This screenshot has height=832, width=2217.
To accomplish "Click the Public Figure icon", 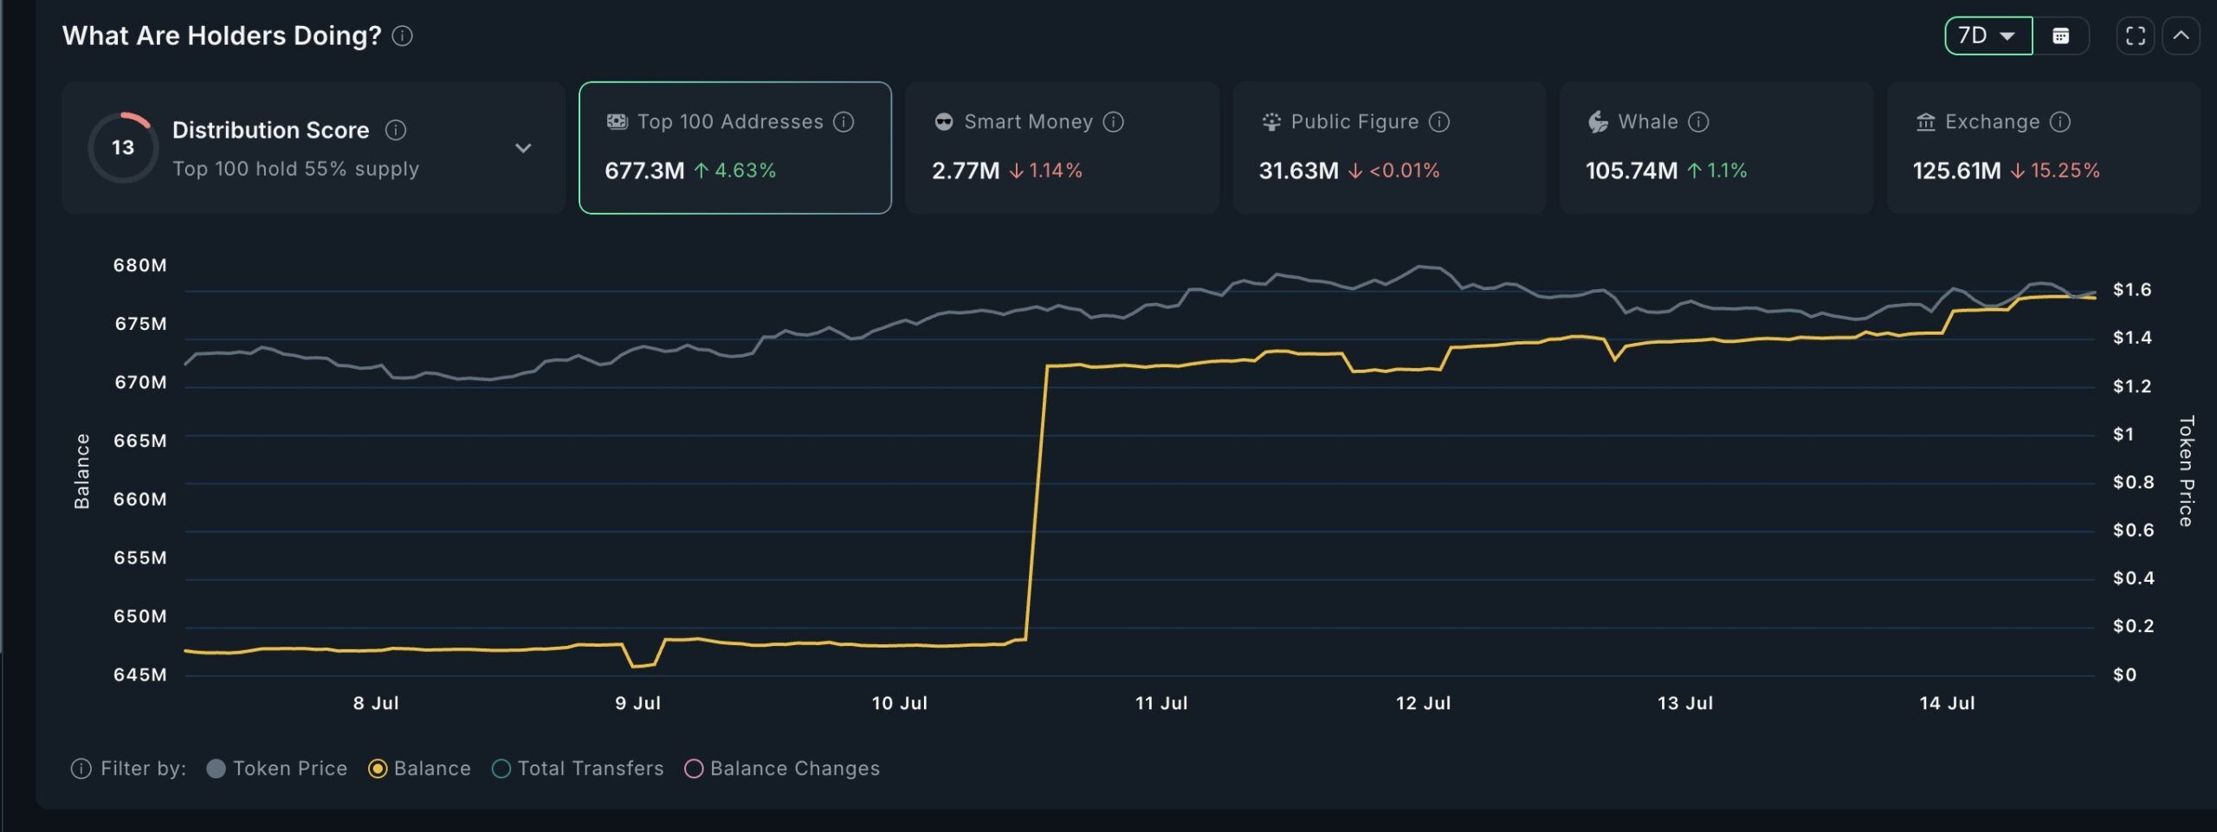I will coord(1270,121).
